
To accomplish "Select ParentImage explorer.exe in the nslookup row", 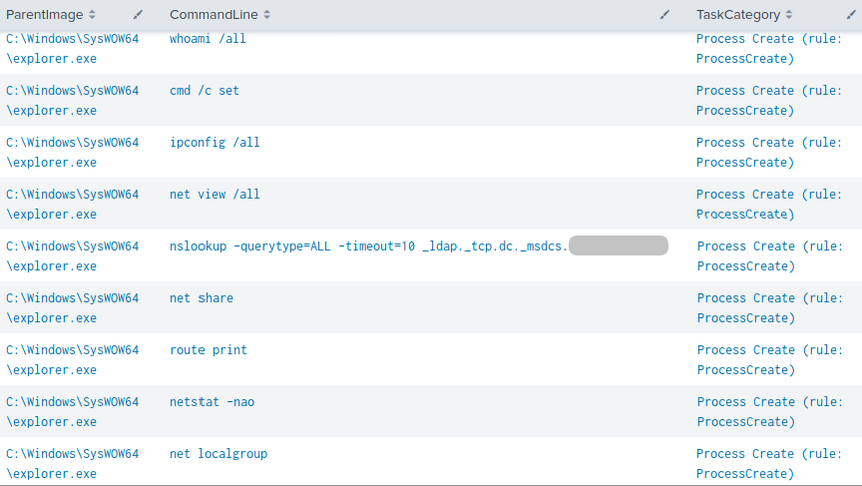I will 72,255.
